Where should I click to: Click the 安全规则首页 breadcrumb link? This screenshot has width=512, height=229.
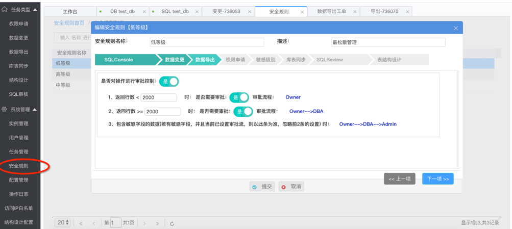point(69,23)
